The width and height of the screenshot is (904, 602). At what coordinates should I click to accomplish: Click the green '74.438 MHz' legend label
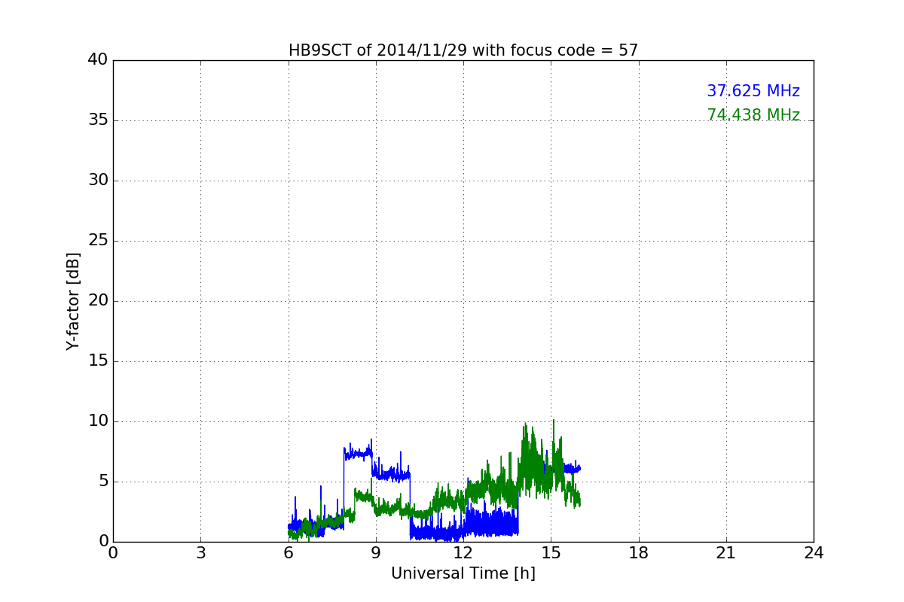753,115
